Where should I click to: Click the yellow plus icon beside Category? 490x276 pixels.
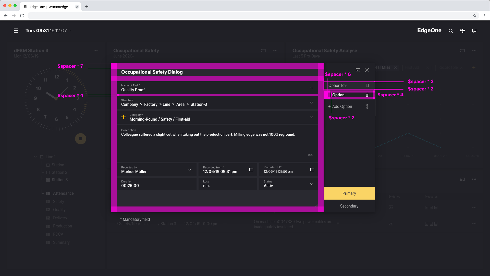point(123,117)
